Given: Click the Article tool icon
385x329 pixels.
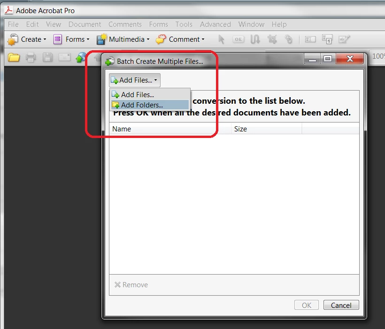Looking at the screenshot, I should tap(255, 39).
